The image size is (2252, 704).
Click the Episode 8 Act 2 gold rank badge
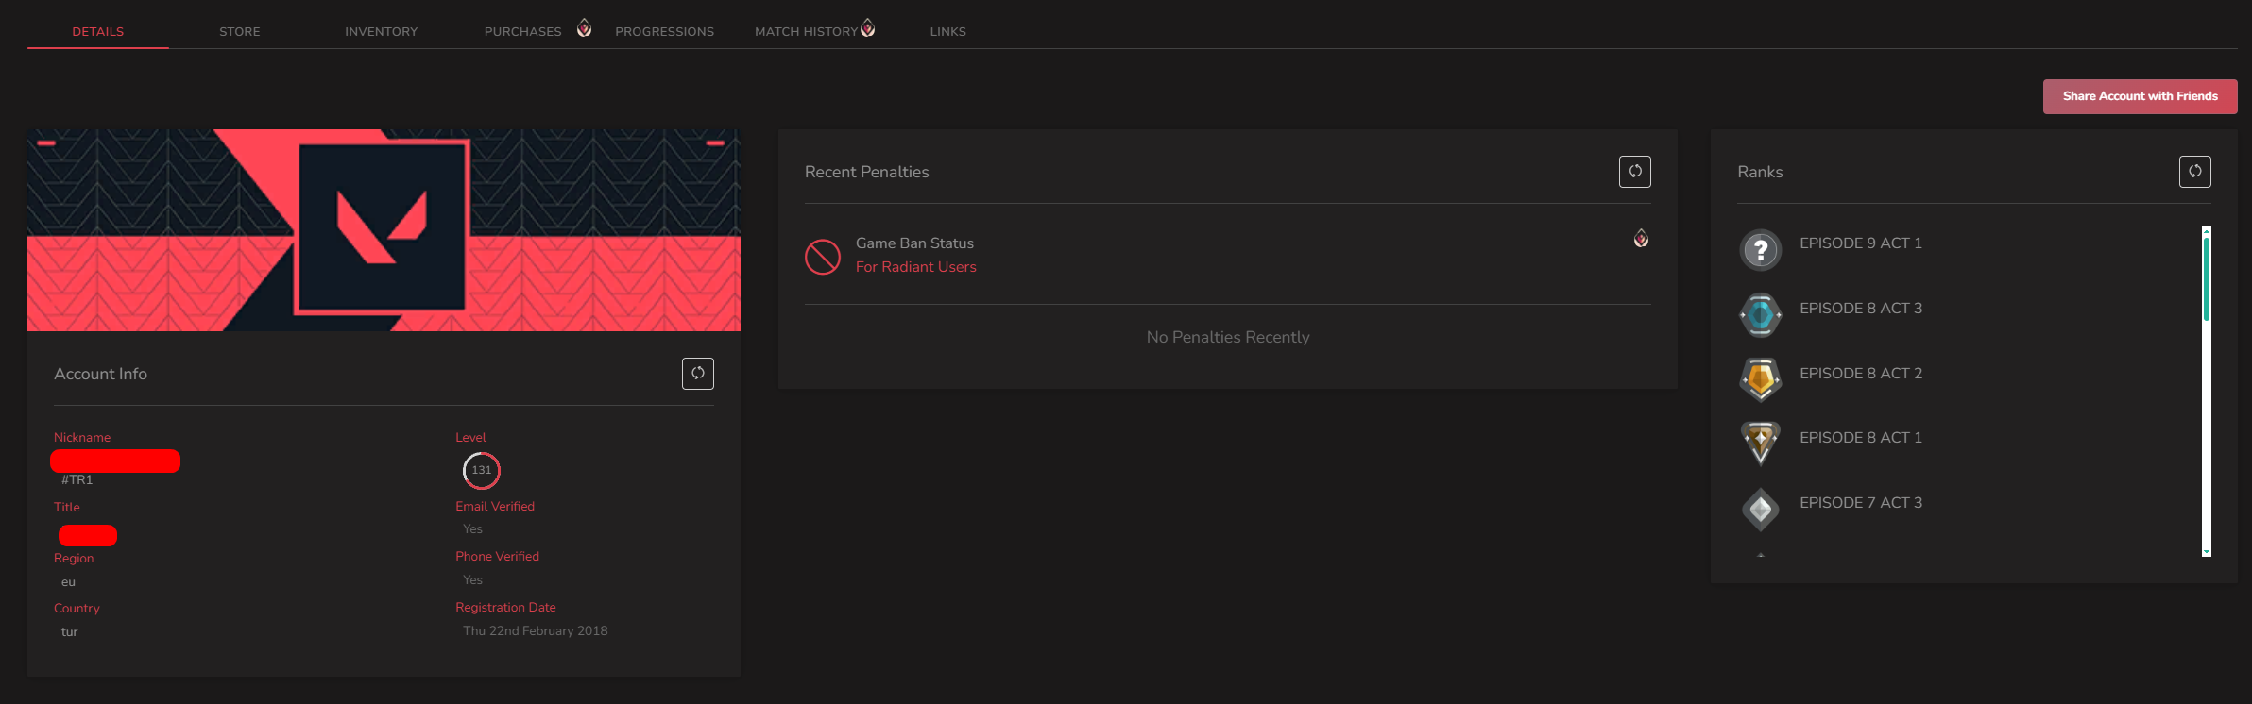pyautogui.click(x=1761, y=379)
